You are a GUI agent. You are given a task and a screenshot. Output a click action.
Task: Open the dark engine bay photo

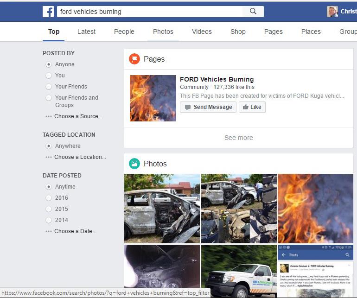click(x=162, y=266)
